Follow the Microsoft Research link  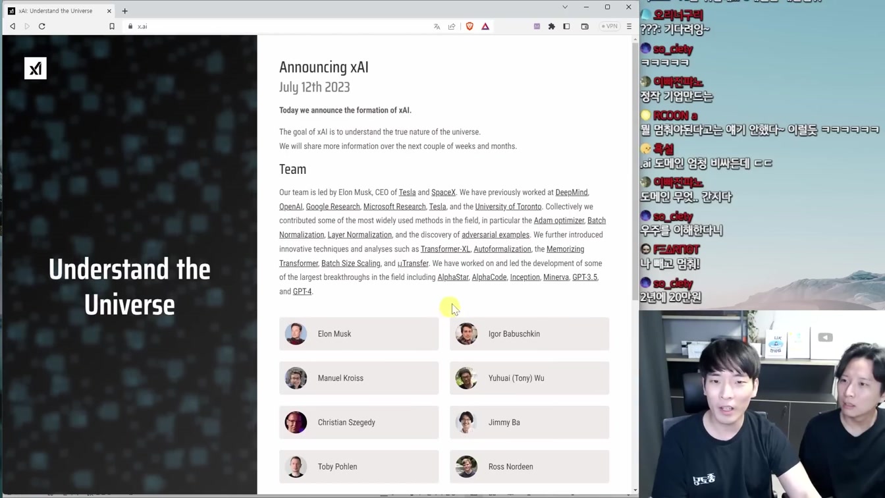(394, 207)
